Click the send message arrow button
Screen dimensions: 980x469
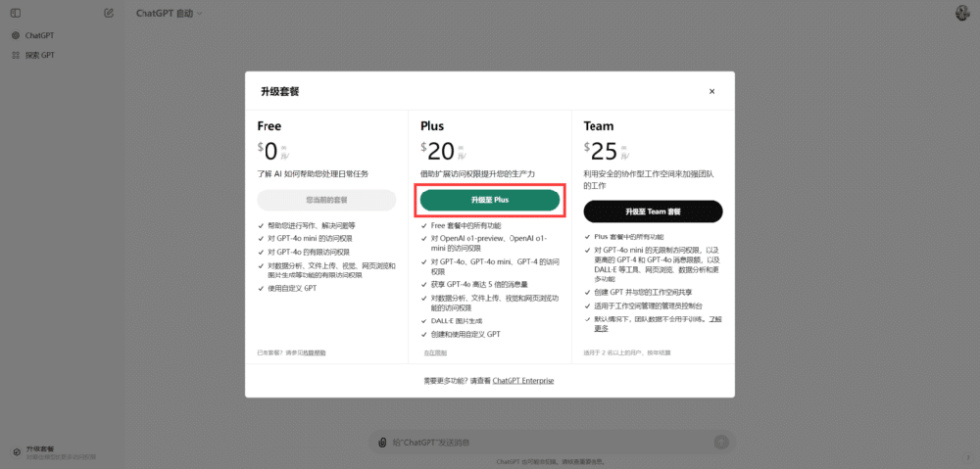721,443
